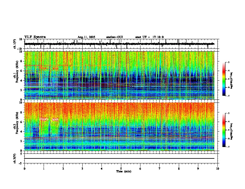Click the time axis tick label '9'
245x189 pixels.
point(198,169)
